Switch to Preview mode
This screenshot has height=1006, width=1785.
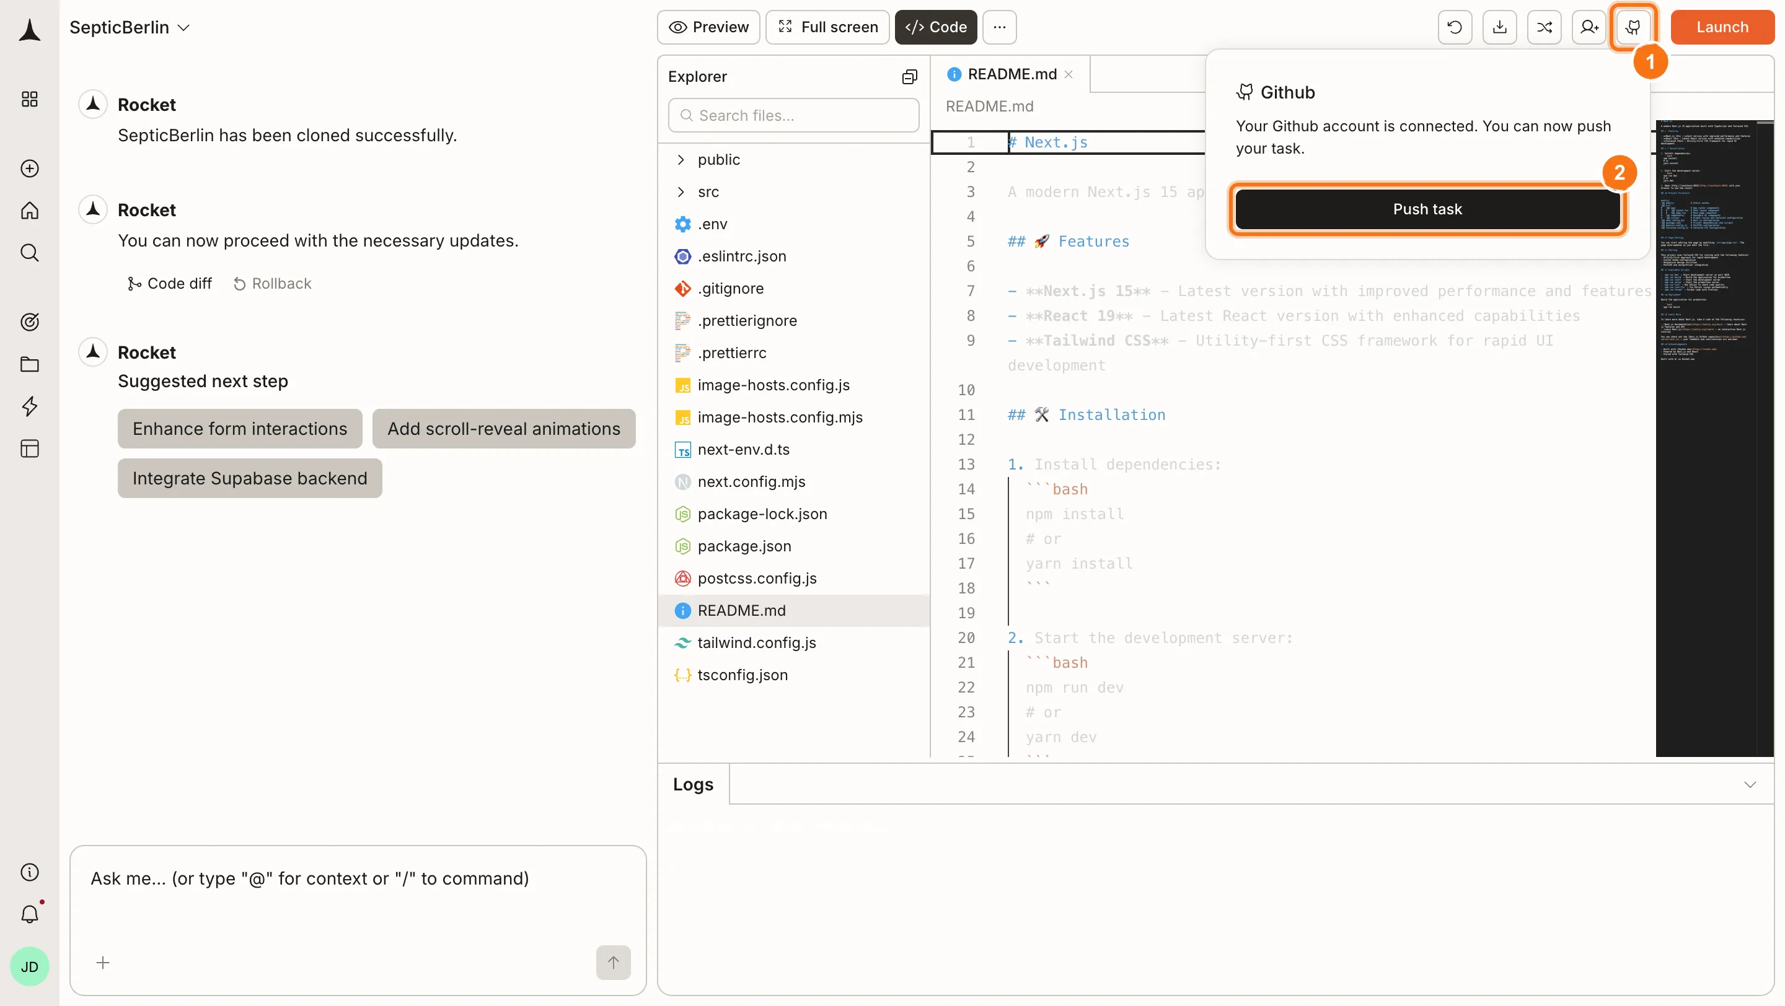pos(708,27)
